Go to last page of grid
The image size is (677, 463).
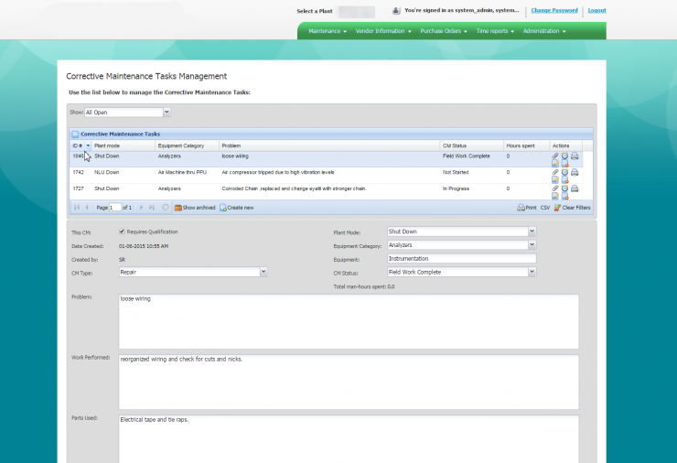point(152,208)
